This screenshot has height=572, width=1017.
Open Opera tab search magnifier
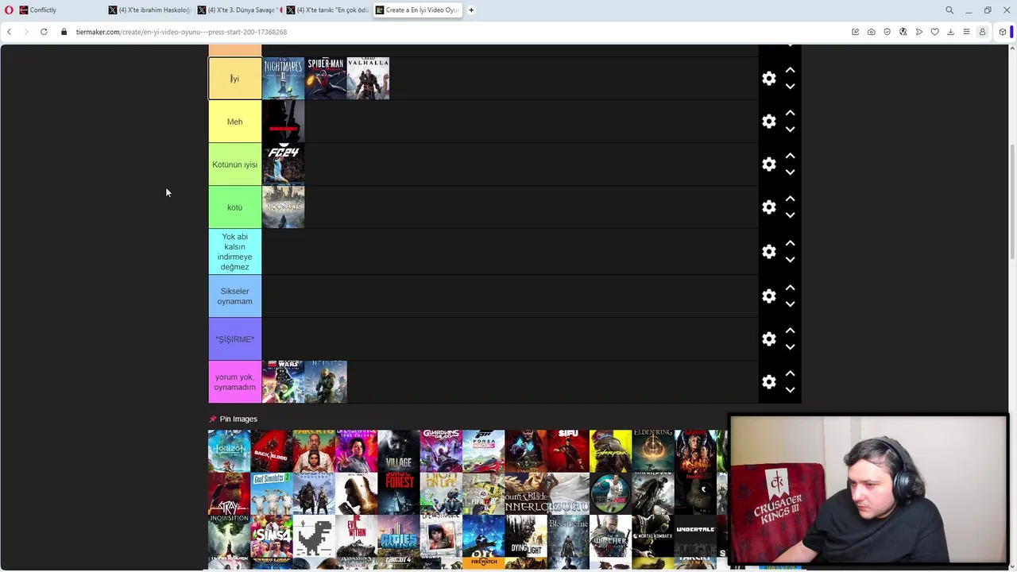coord(949,10)
